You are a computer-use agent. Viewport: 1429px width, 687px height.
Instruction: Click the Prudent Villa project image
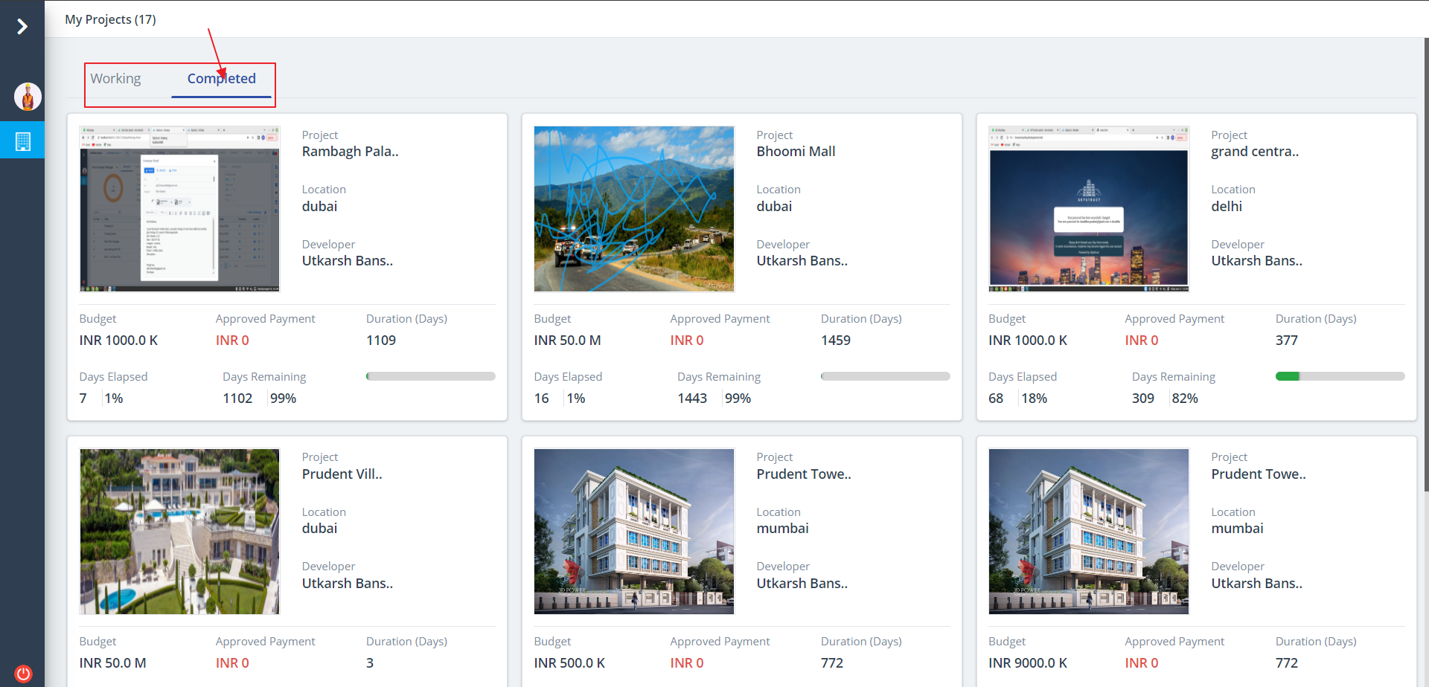coord(179,531)
